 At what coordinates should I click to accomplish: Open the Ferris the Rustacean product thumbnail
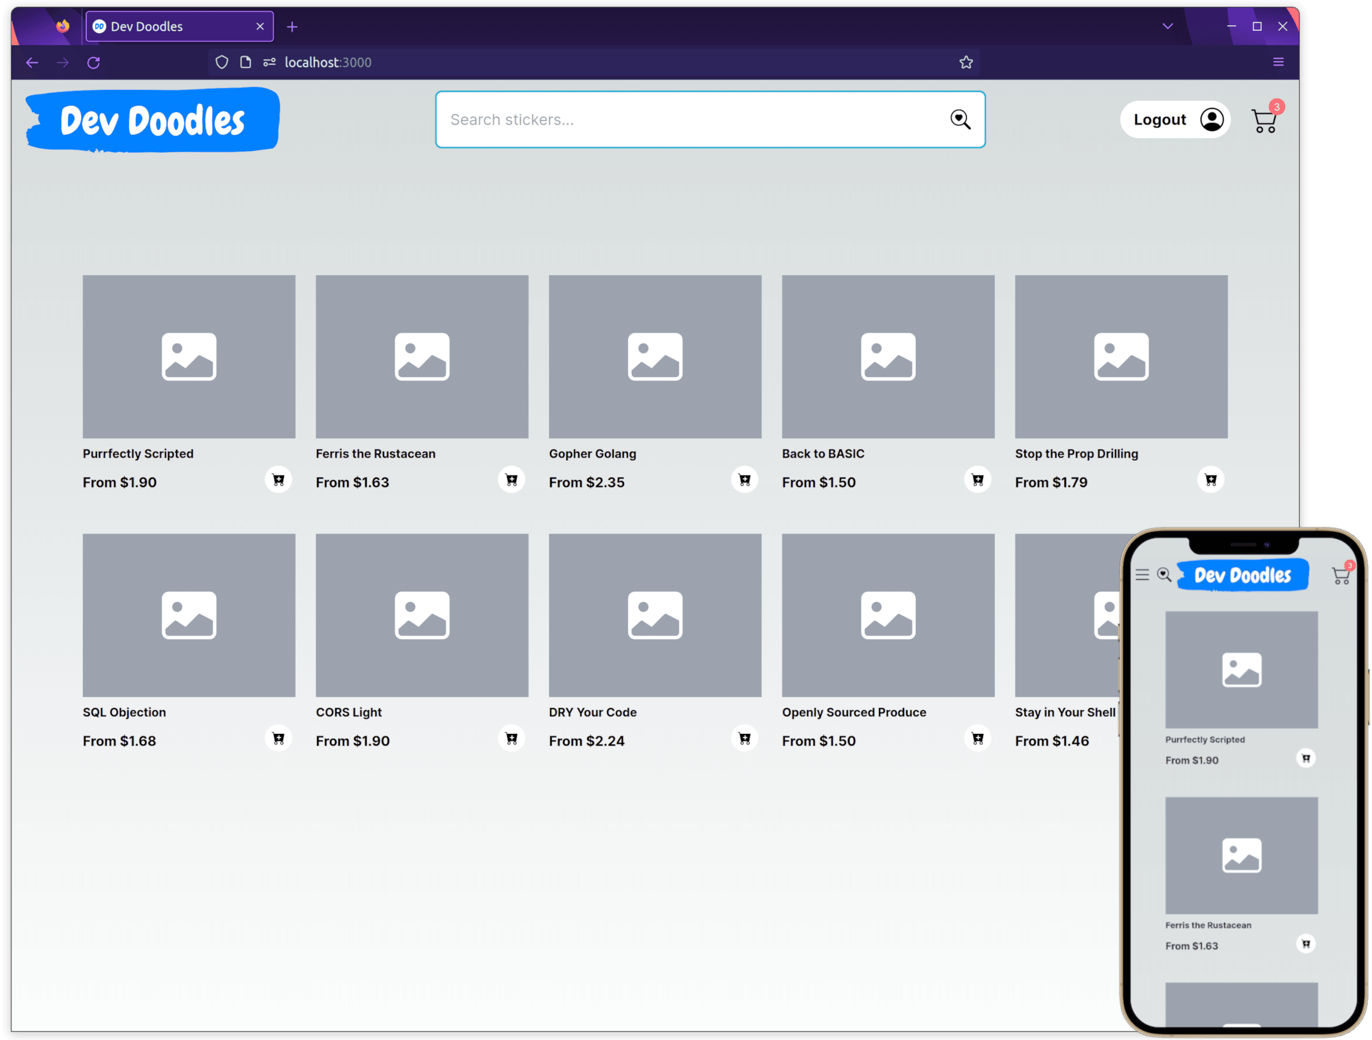422,357
